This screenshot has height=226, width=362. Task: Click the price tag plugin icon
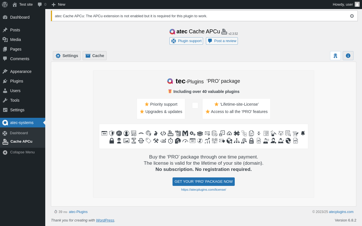pyautogui.click(x=148, y=141)
